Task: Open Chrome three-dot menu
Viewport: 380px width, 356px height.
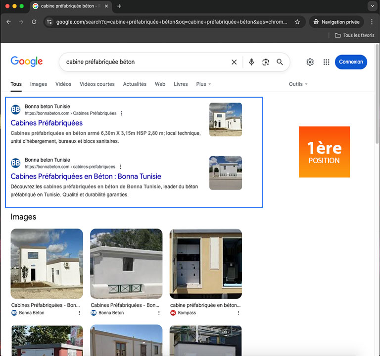Action: (x=372, y=22)
